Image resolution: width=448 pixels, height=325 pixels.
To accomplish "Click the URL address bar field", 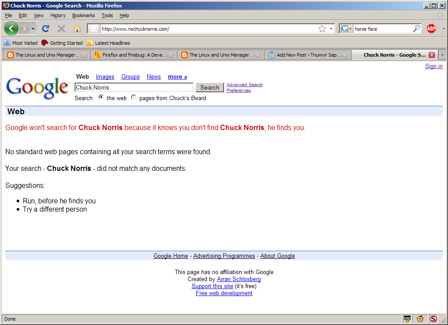I will (209, 29).
